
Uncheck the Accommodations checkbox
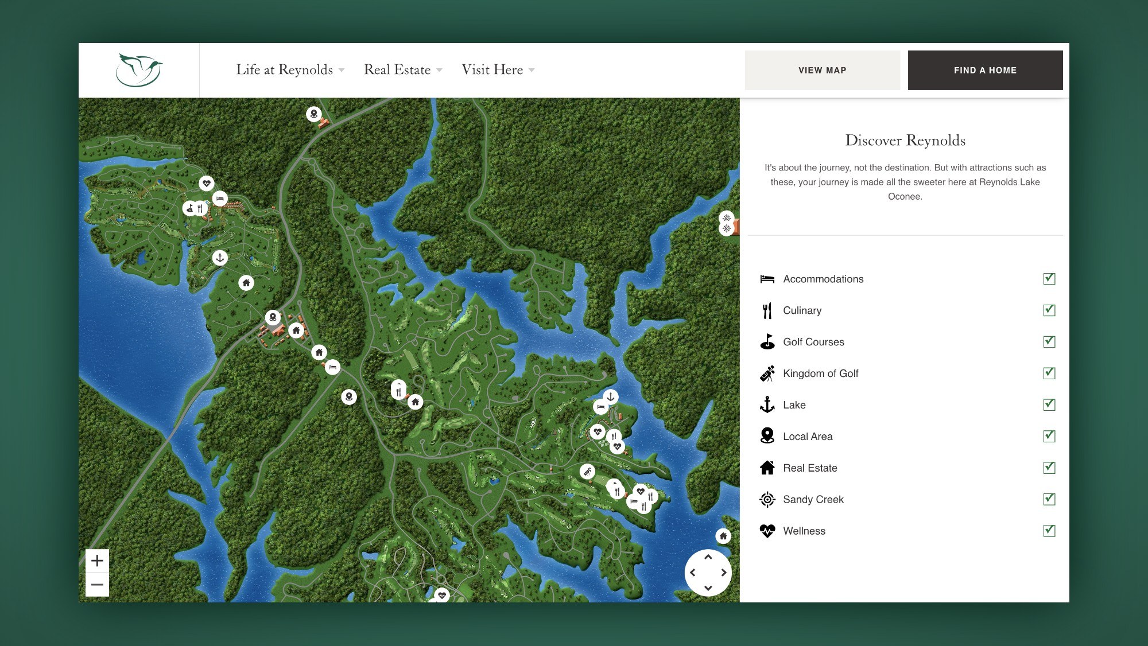[x=1049, y=279]
